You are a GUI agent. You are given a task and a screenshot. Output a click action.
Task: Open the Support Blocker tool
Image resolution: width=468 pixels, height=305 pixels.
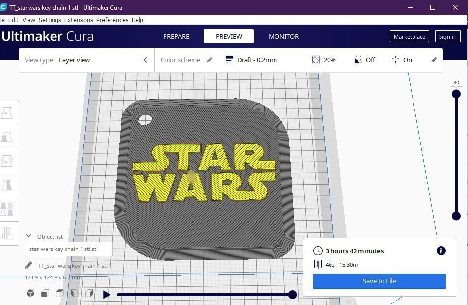[6, 233]
